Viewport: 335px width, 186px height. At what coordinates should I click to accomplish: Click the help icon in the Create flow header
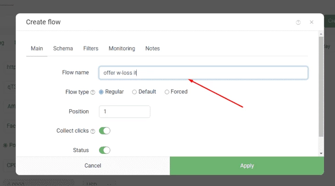(x=298, y=22)
